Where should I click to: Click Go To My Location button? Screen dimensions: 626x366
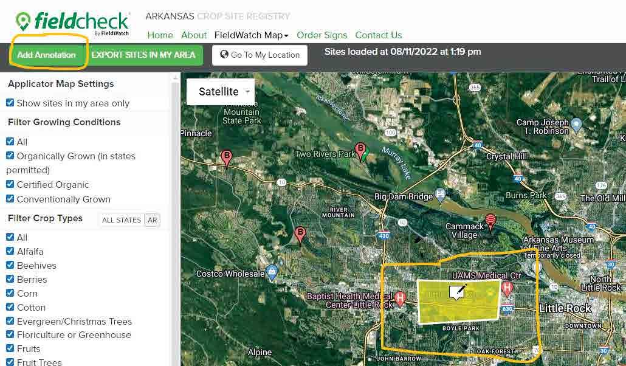tap(260, 55)
